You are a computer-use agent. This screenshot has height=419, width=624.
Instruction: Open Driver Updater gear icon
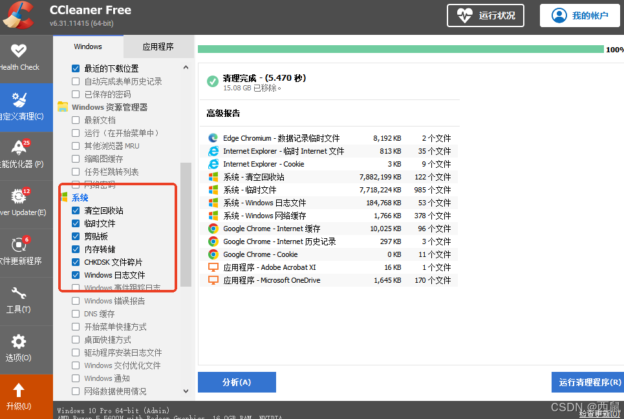point(20,196)
